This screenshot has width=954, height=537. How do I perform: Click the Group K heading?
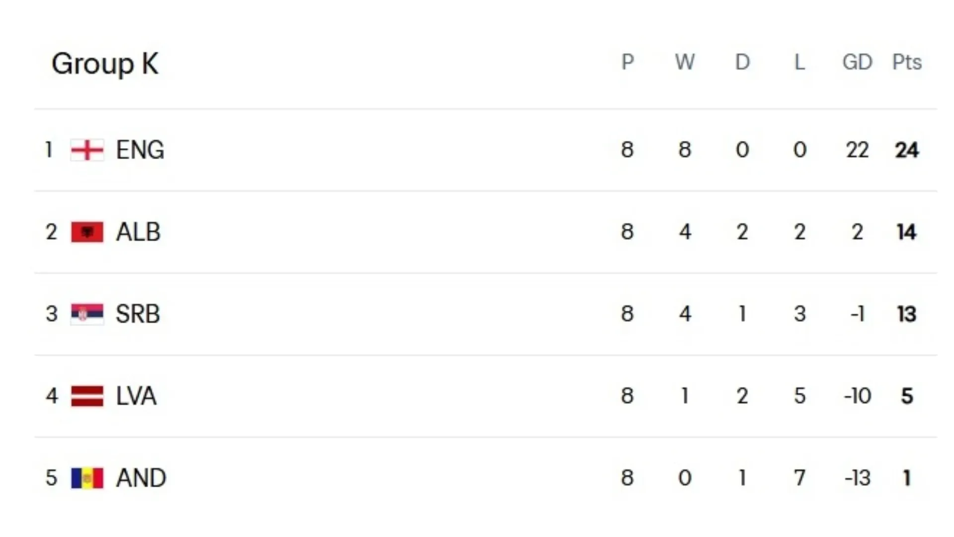pos(105,64)
